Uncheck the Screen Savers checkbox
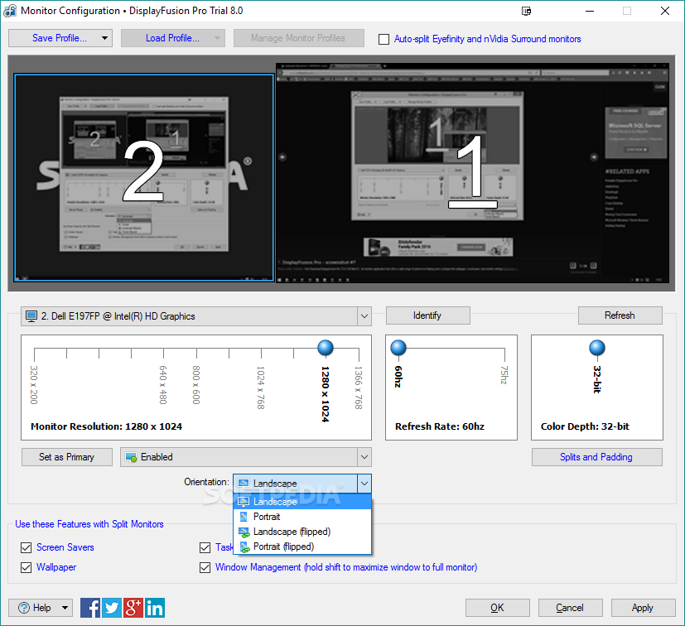This screenshot has height=626, width=685. pos(27,547)
